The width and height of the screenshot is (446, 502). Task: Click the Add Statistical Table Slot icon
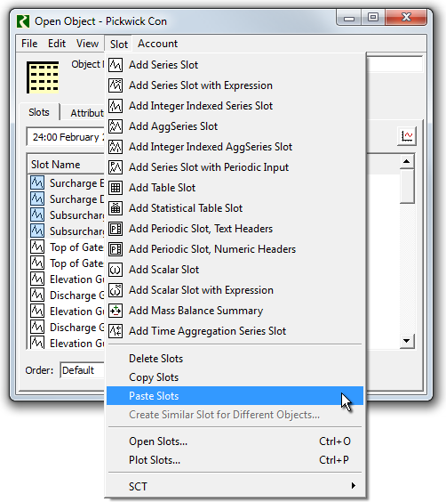[x=115, y=208]
